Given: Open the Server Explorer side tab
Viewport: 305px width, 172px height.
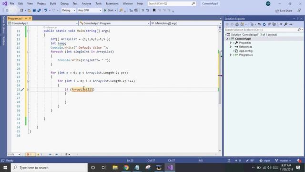Looking at the screenshot, I should 3,25.
